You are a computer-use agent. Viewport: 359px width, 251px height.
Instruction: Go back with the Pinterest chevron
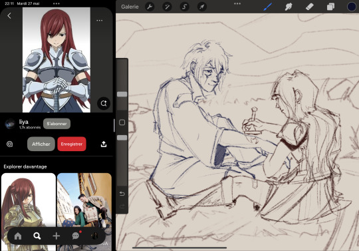[9, 15]
